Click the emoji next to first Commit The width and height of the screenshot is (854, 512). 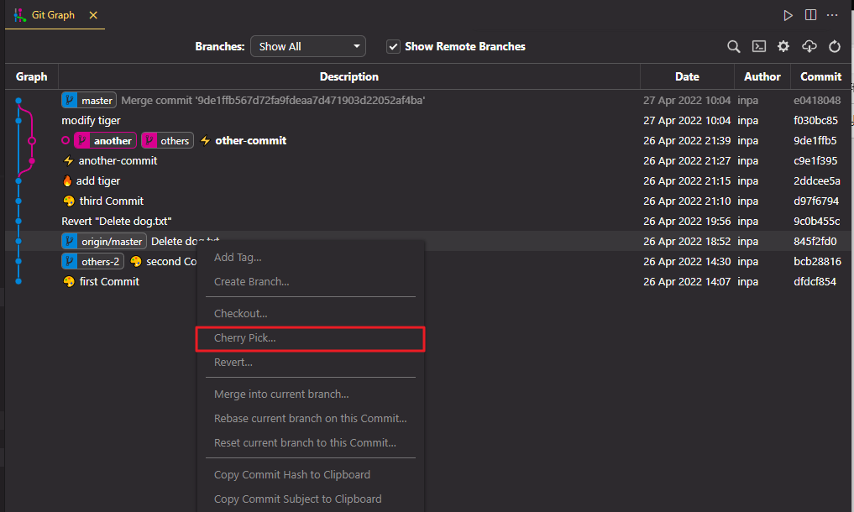(69, 282)
